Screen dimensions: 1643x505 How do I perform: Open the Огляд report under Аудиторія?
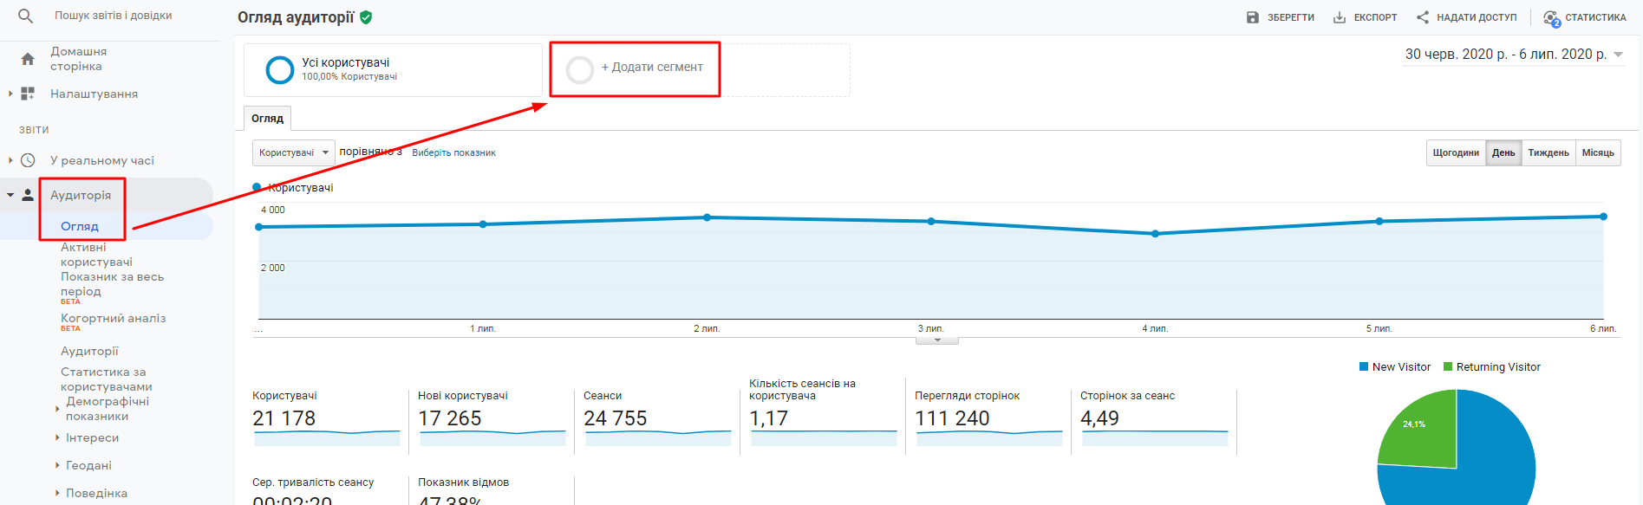(x=80, y=226)
